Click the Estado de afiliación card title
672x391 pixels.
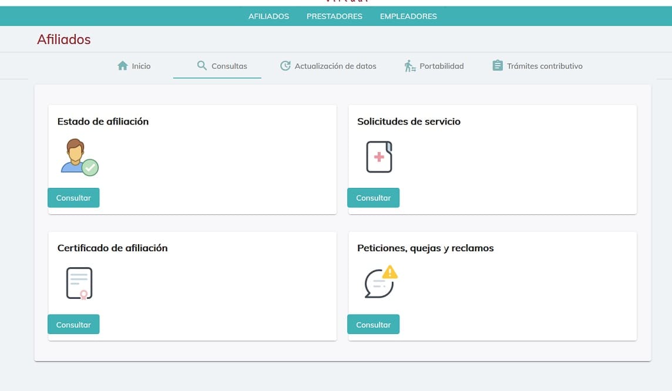click(103, 122)
